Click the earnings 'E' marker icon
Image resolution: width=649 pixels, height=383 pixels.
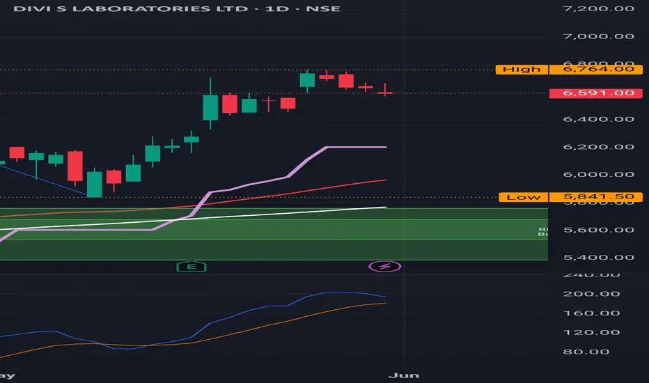point(191,266)
